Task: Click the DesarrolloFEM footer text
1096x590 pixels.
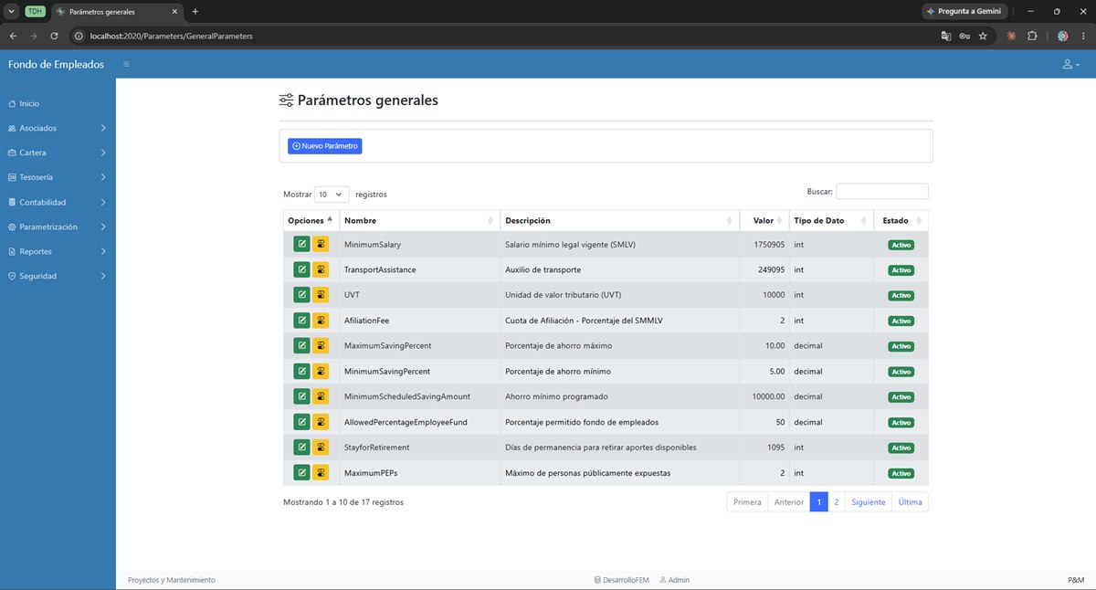Action: (x=624, y=580)
